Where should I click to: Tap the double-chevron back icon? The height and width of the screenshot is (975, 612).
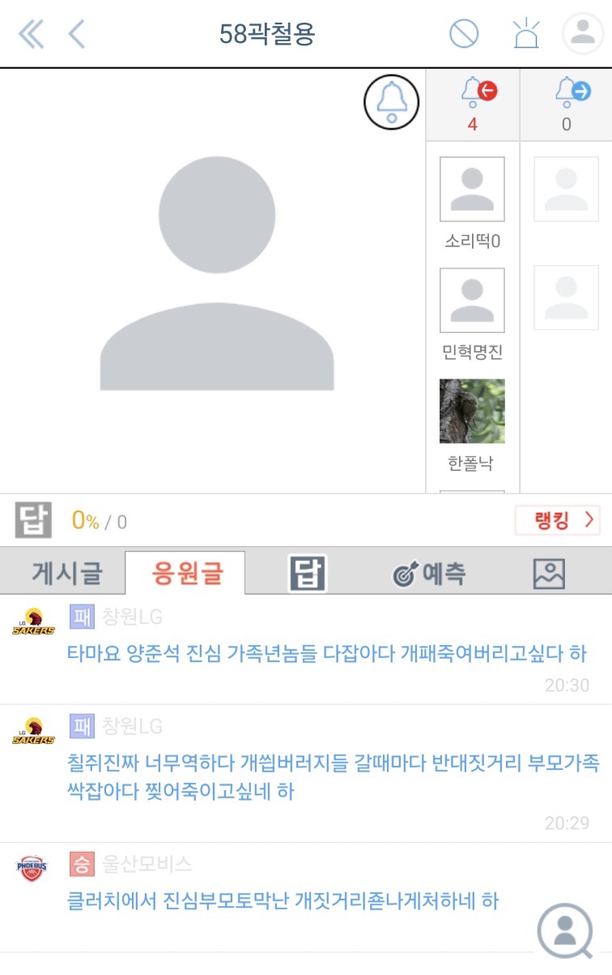[x=30, y=35]
